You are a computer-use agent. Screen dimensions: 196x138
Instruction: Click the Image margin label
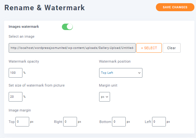20,110
